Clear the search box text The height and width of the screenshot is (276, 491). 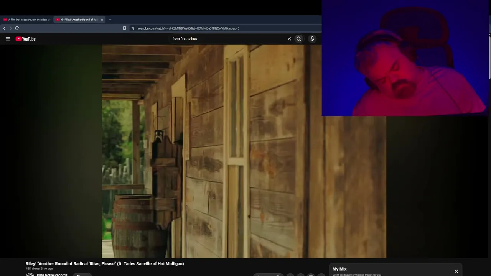point(289,39)
